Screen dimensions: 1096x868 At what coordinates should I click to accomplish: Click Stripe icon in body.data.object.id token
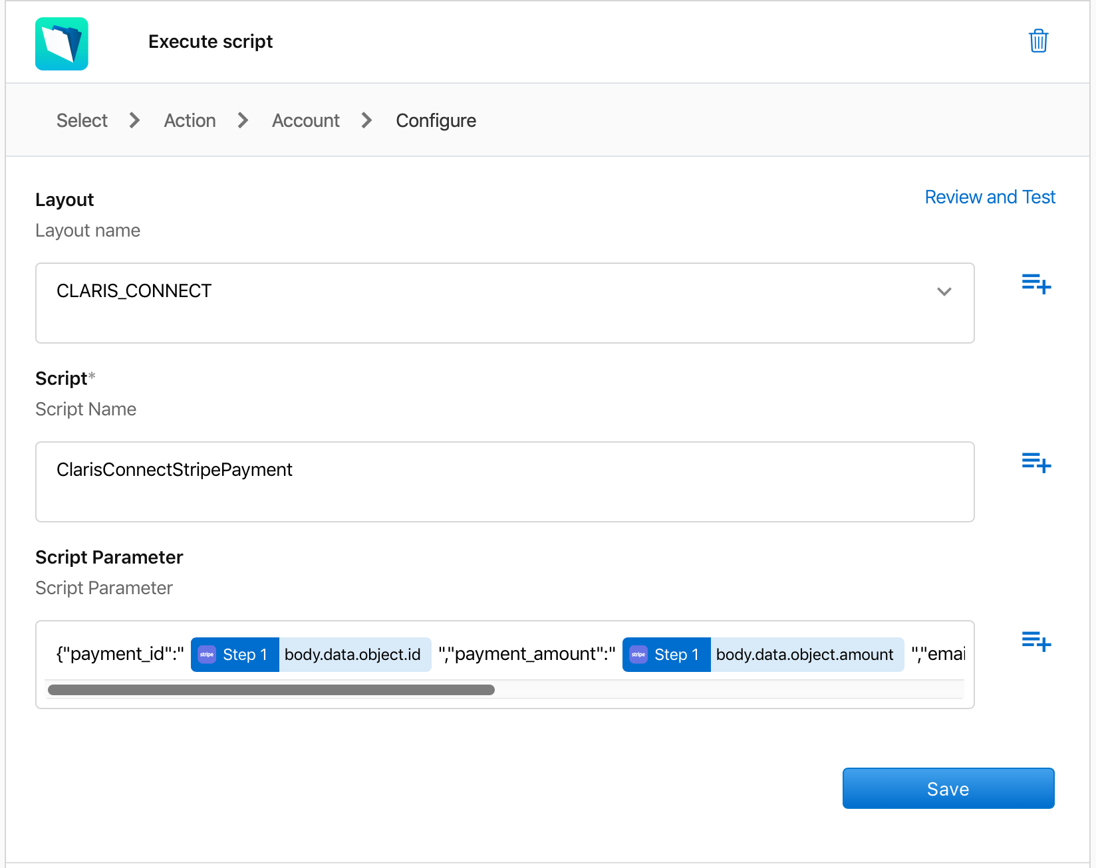coord(207,655)
